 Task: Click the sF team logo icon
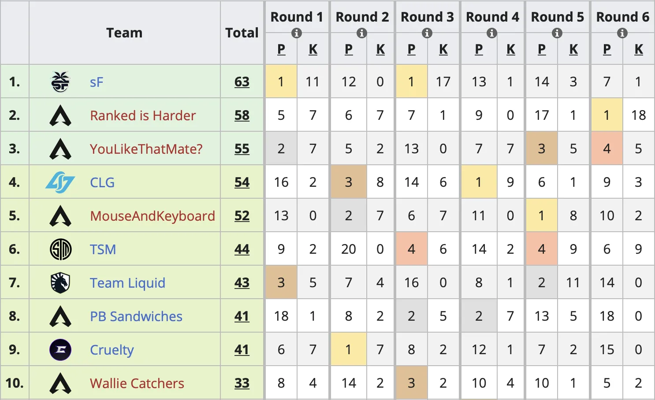tap(60, 82)
